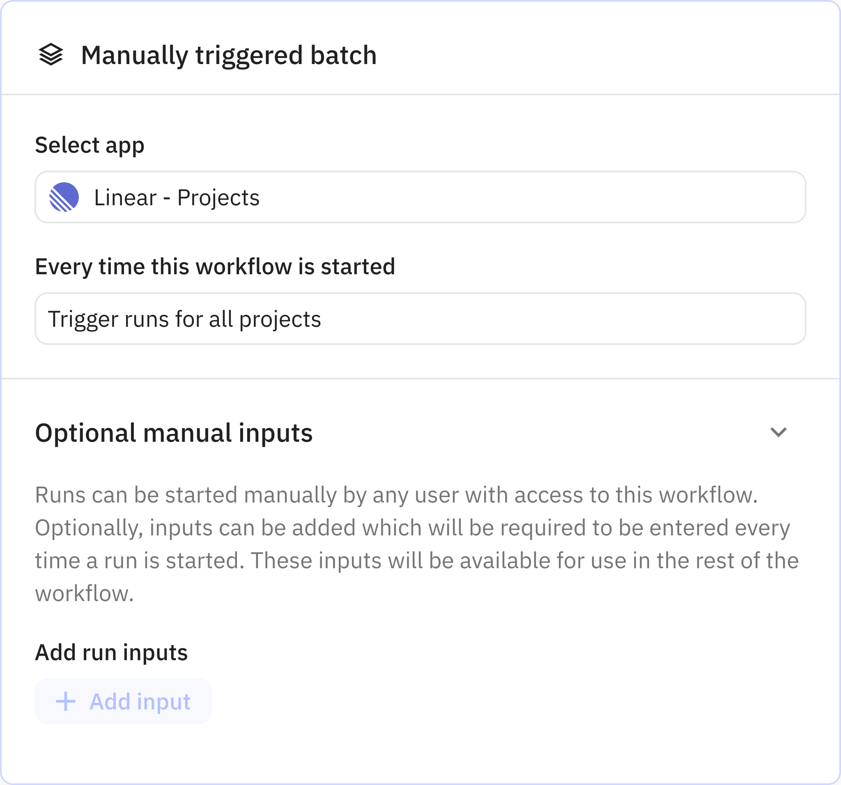The width and height of the screenshot is (841, 785).
Task: Click the Add run inputs label
Action: point(111,652)
